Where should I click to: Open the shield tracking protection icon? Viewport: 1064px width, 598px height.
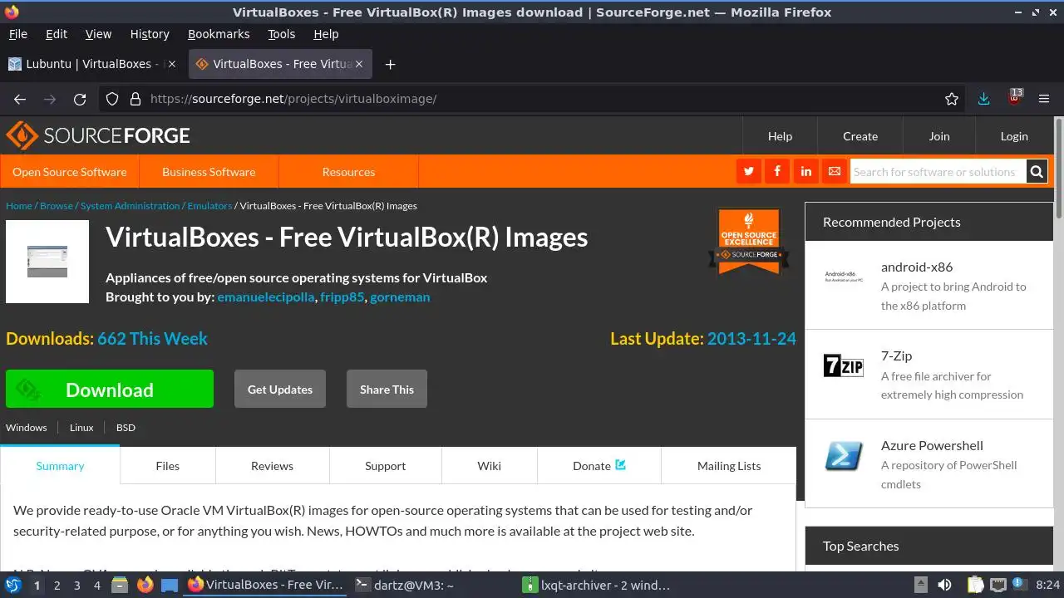112,99
